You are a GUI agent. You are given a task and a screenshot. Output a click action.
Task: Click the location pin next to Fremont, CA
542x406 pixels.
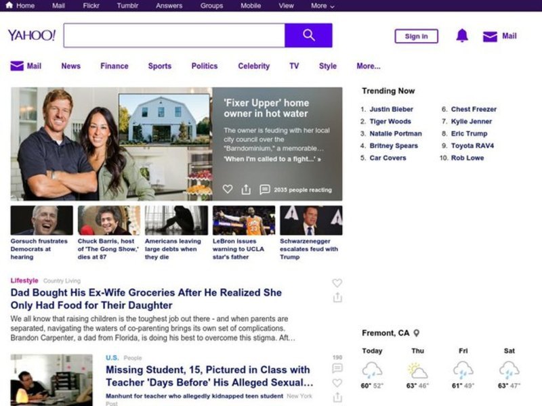[x=417, y=333]
